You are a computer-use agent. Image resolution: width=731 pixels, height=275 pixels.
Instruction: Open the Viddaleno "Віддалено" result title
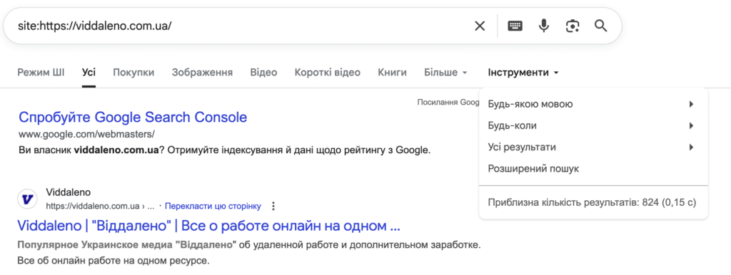[x=209, y=226]
